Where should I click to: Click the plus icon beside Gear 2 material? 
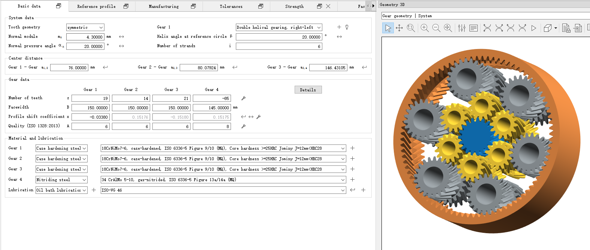(352, 159)
